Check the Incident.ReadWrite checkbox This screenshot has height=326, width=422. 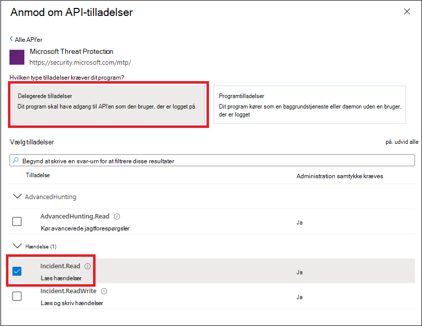click(x=17, y=296)
